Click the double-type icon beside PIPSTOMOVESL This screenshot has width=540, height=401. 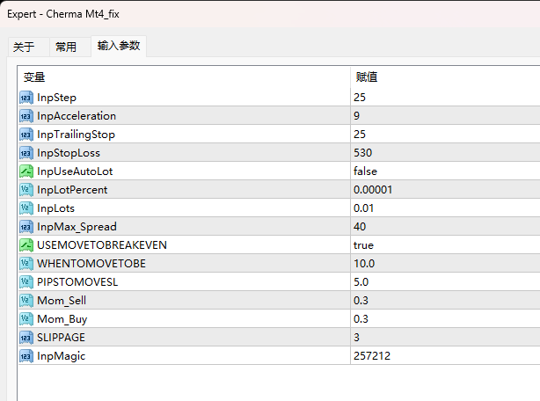click(26, 282)
